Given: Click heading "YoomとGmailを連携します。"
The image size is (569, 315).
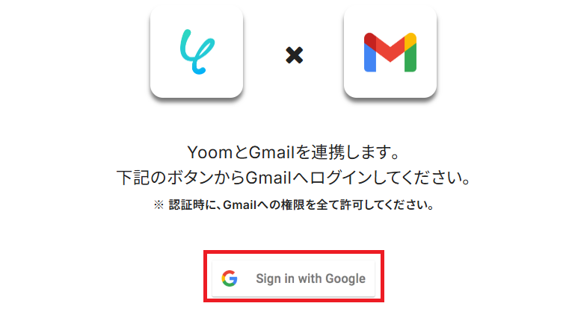Looking at the screenshot, I should [x=294, y=152].
